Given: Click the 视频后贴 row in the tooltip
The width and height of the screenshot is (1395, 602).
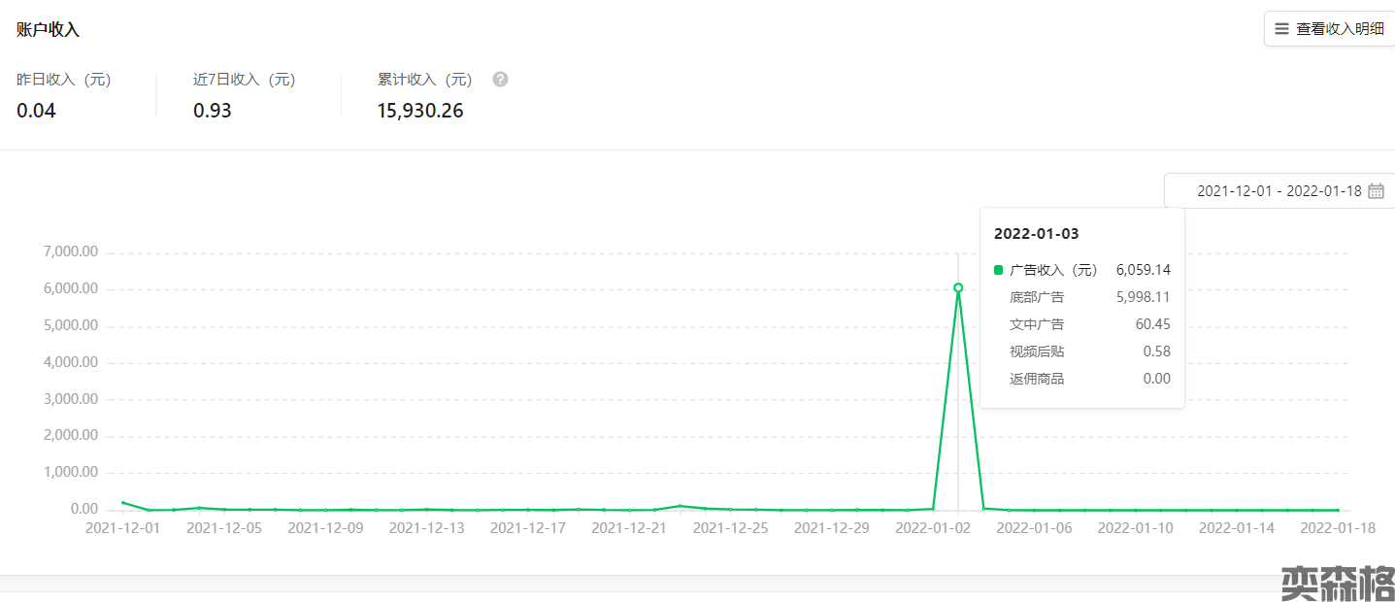Looking at the screenshot, I should 1081,351.
